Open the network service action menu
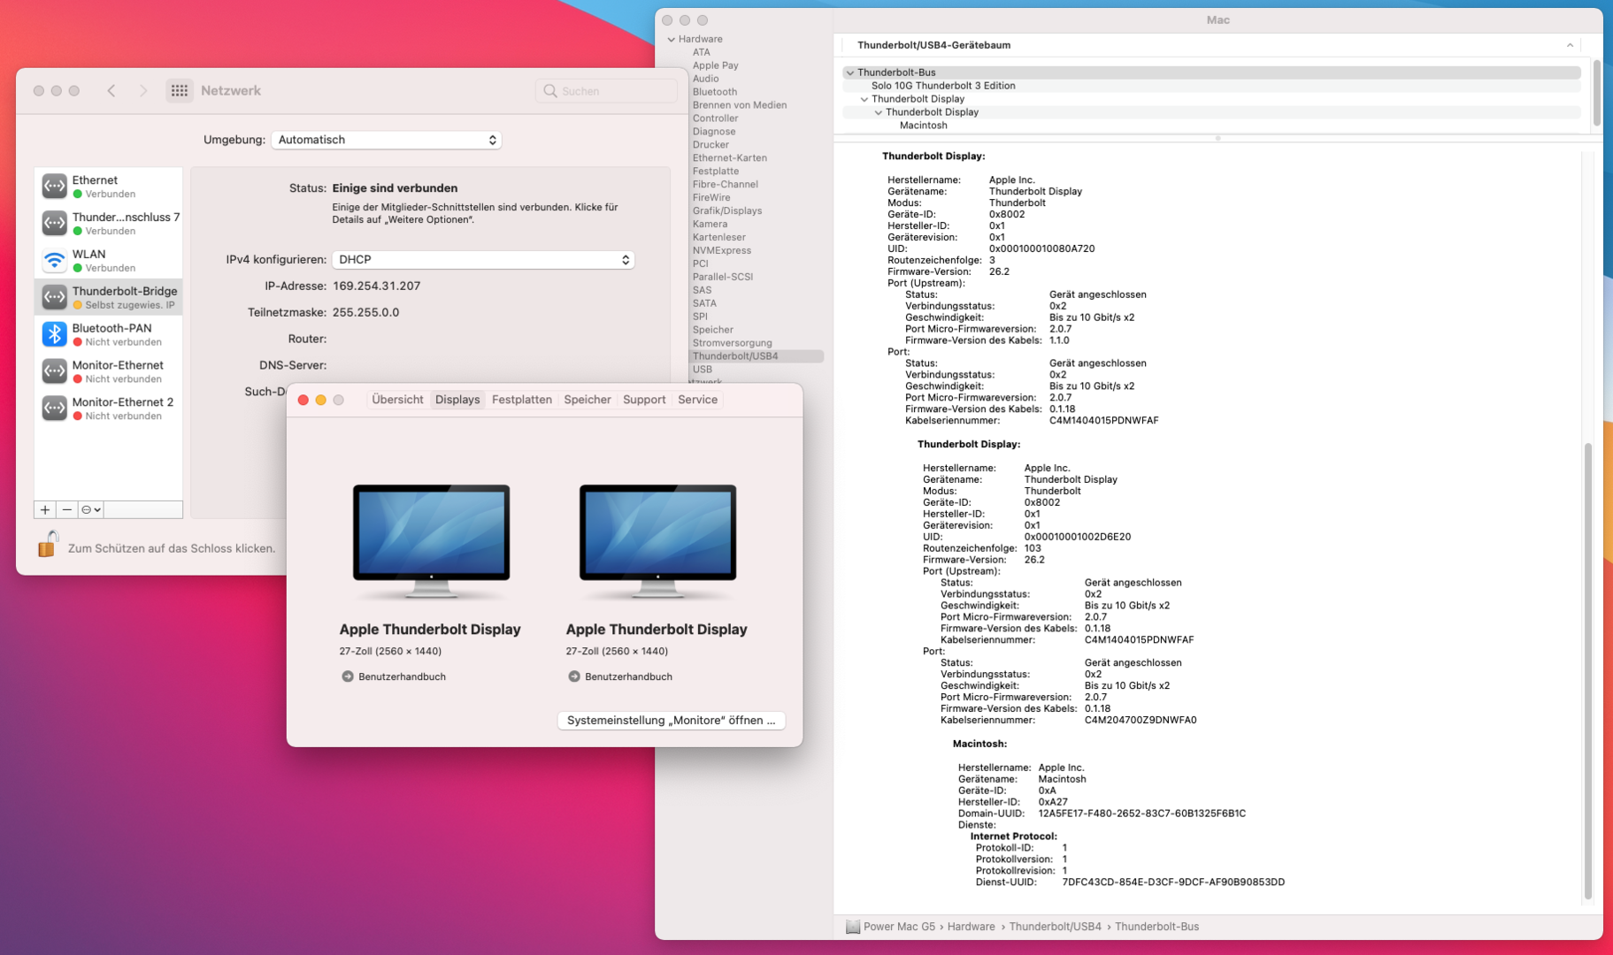 tap(91, 509)
